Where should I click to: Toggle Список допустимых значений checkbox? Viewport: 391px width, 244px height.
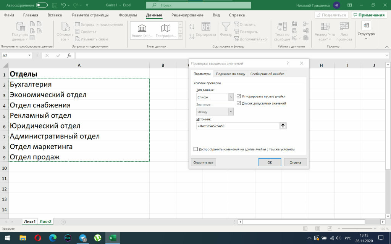pyautogui.click(x=239, y=103)
